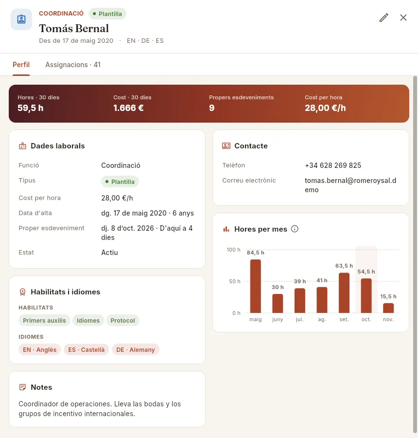This screenshot has width=418, height=438.
Task: Click the Protocol skill chip
Action: (x=123, y=320)
